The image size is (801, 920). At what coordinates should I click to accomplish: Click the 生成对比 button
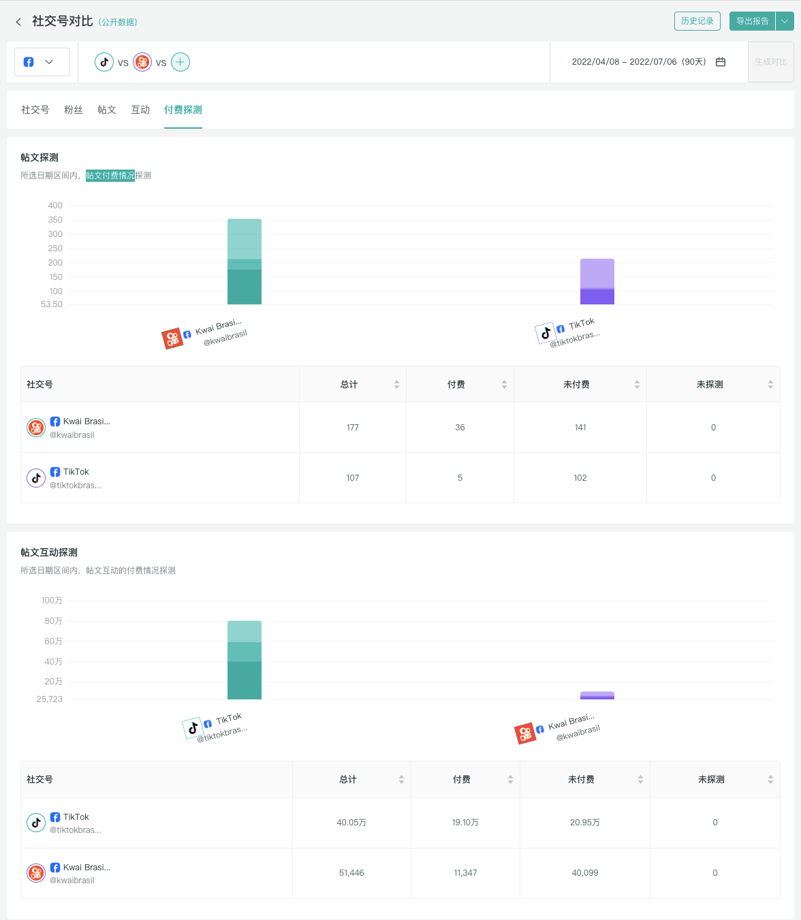(770, 62)
